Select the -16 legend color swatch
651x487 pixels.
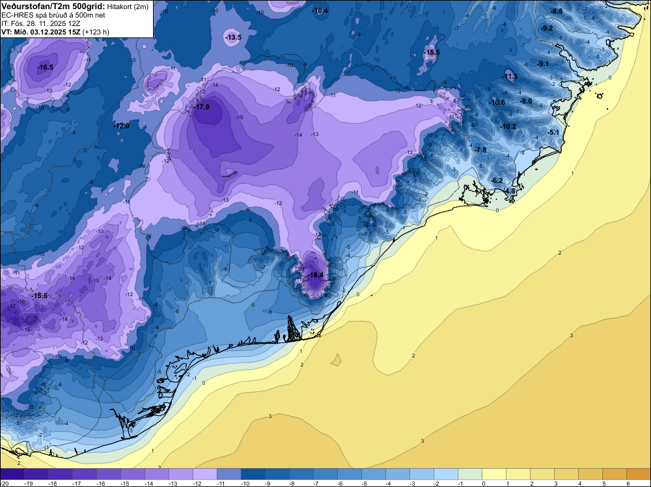point(108,474)
